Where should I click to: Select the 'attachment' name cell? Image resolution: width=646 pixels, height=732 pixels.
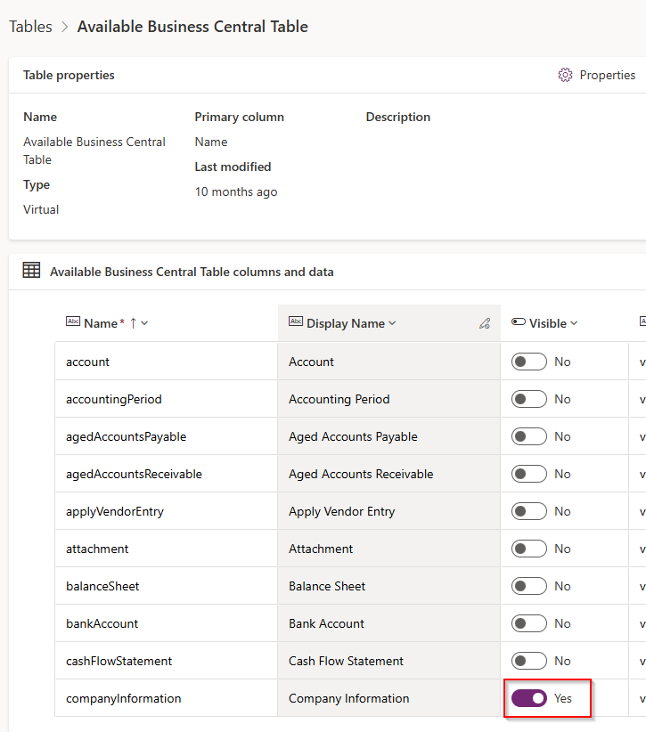[167, 549]
